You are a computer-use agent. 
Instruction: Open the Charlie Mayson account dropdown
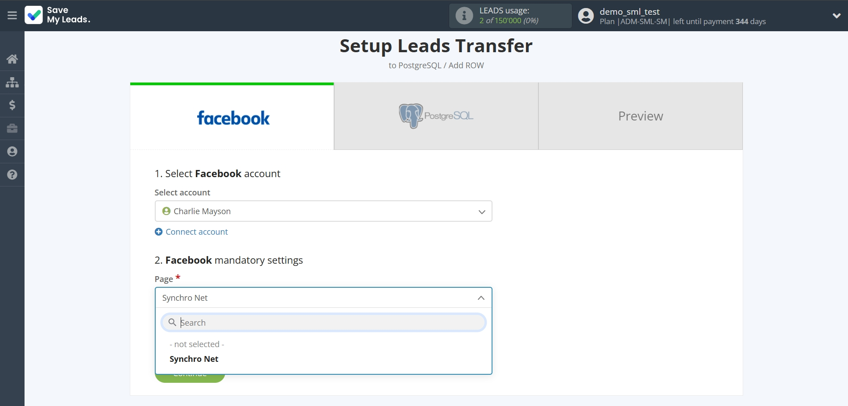click(323, 211)
